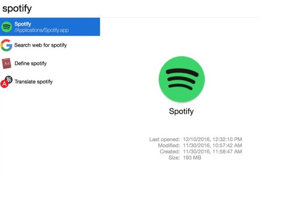Click the 10:57:42 AM modified timestamp
This screenshot has width=300, height=205.
tap(227, 146)
